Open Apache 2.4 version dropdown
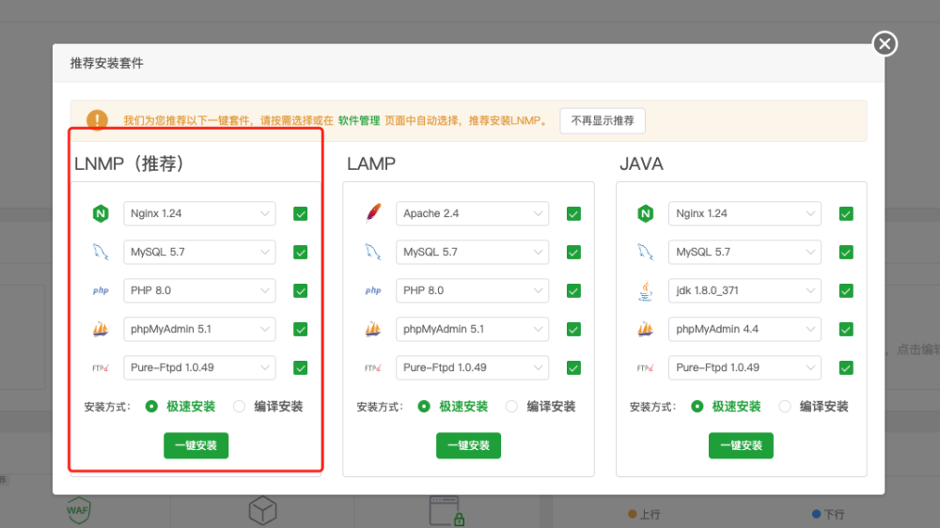This screenshot has height=528, width=940. (x=473, y=213)
